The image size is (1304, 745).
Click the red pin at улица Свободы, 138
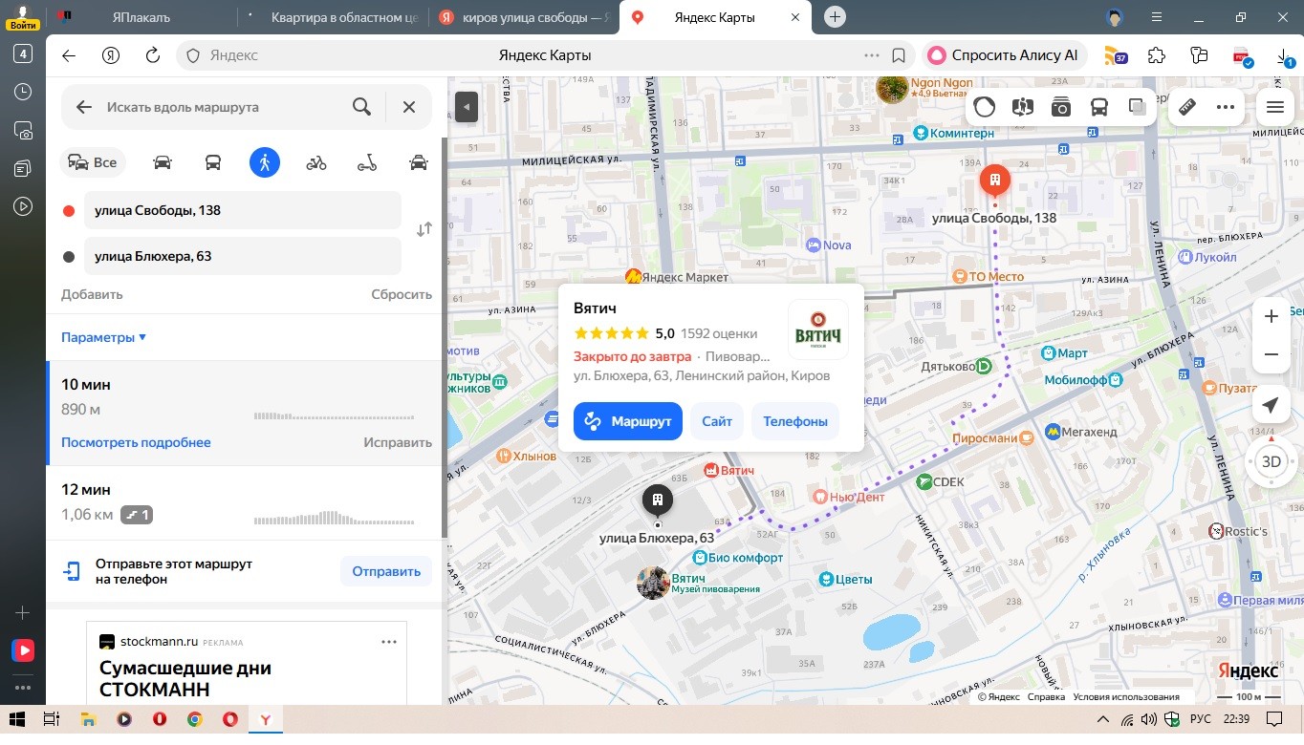[x=995, y=181]
